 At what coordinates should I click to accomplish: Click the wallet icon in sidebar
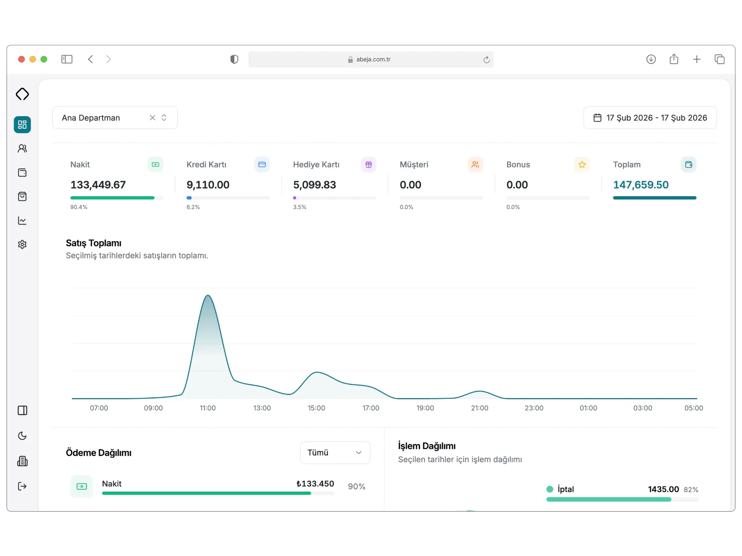(x=22, y=173)
